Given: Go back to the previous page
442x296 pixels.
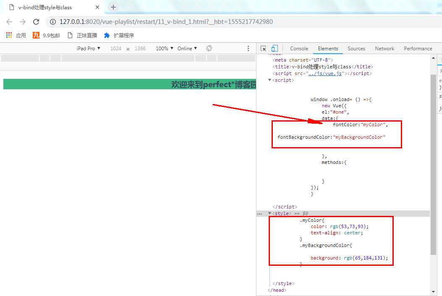Looking at the screenshot, I should click(9, 22).
